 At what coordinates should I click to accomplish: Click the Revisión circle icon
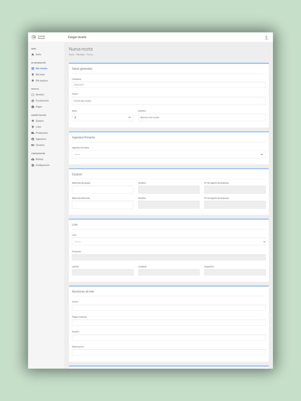(33, 95)
